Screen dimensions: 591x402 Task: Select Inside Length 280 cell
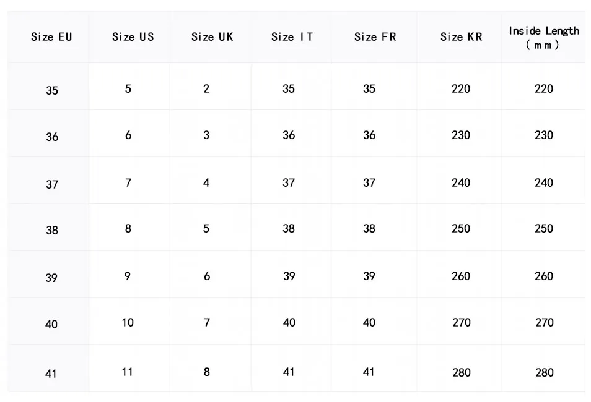point(544,372)
